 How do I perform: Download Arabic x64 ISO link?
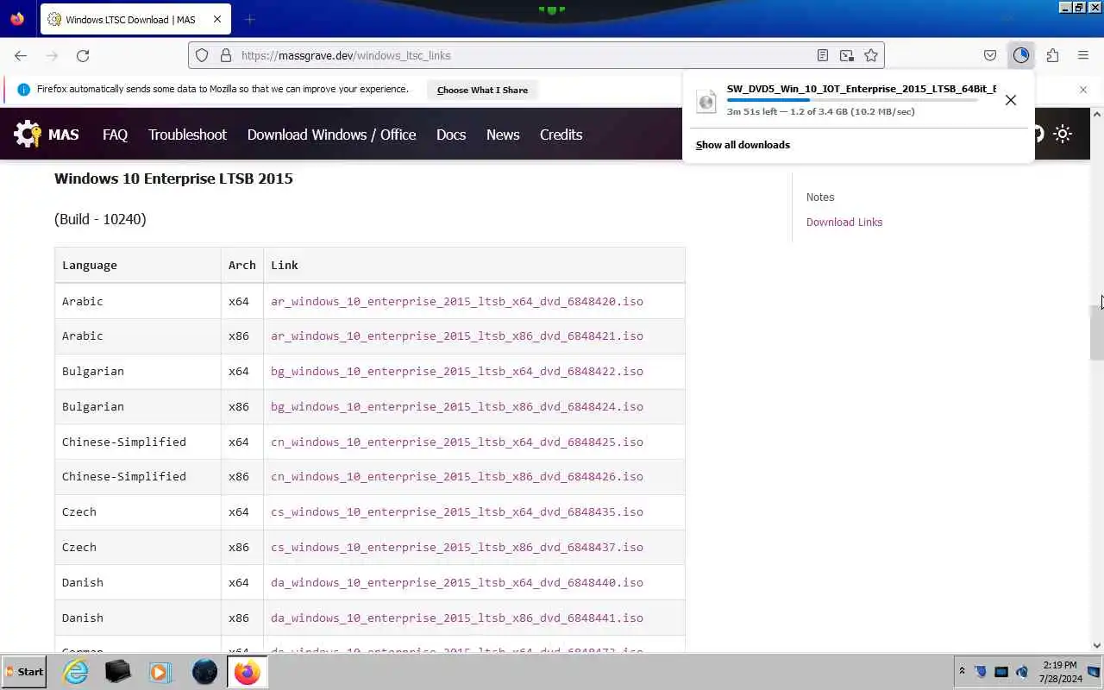(x=457, y=301)
